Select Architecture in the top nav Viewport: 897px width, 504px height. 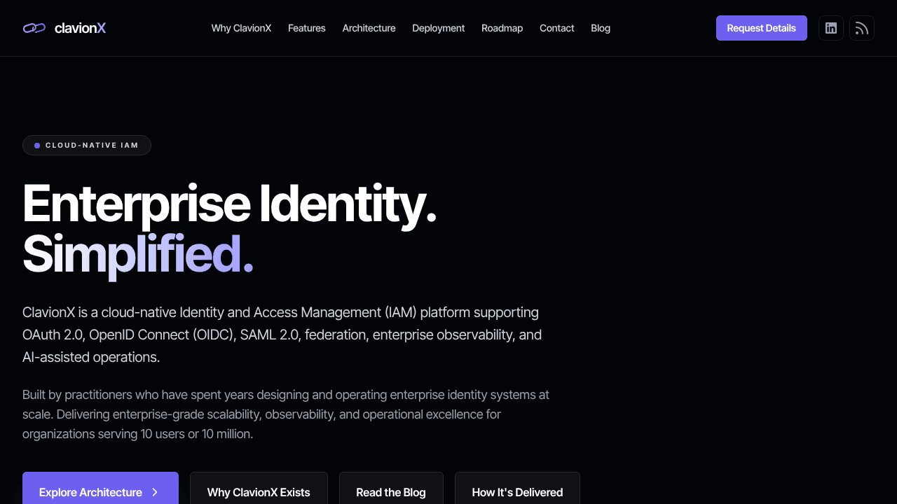click(369, 28)
